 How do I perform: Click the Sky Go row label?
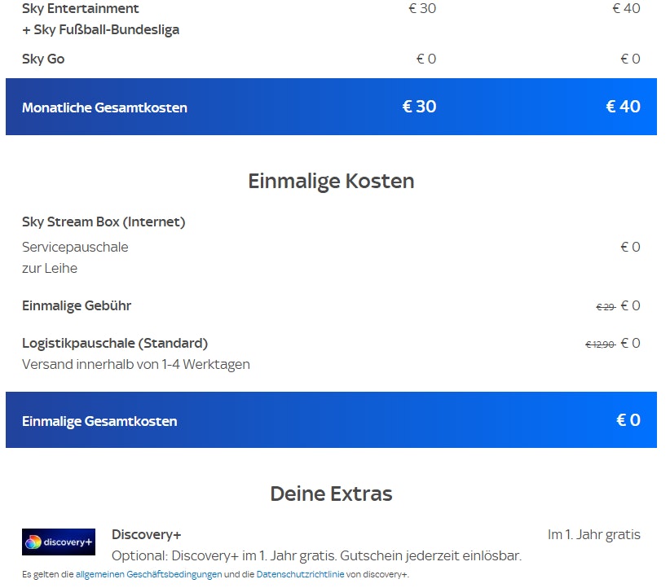pyautogui.click(x=43, y=59)
